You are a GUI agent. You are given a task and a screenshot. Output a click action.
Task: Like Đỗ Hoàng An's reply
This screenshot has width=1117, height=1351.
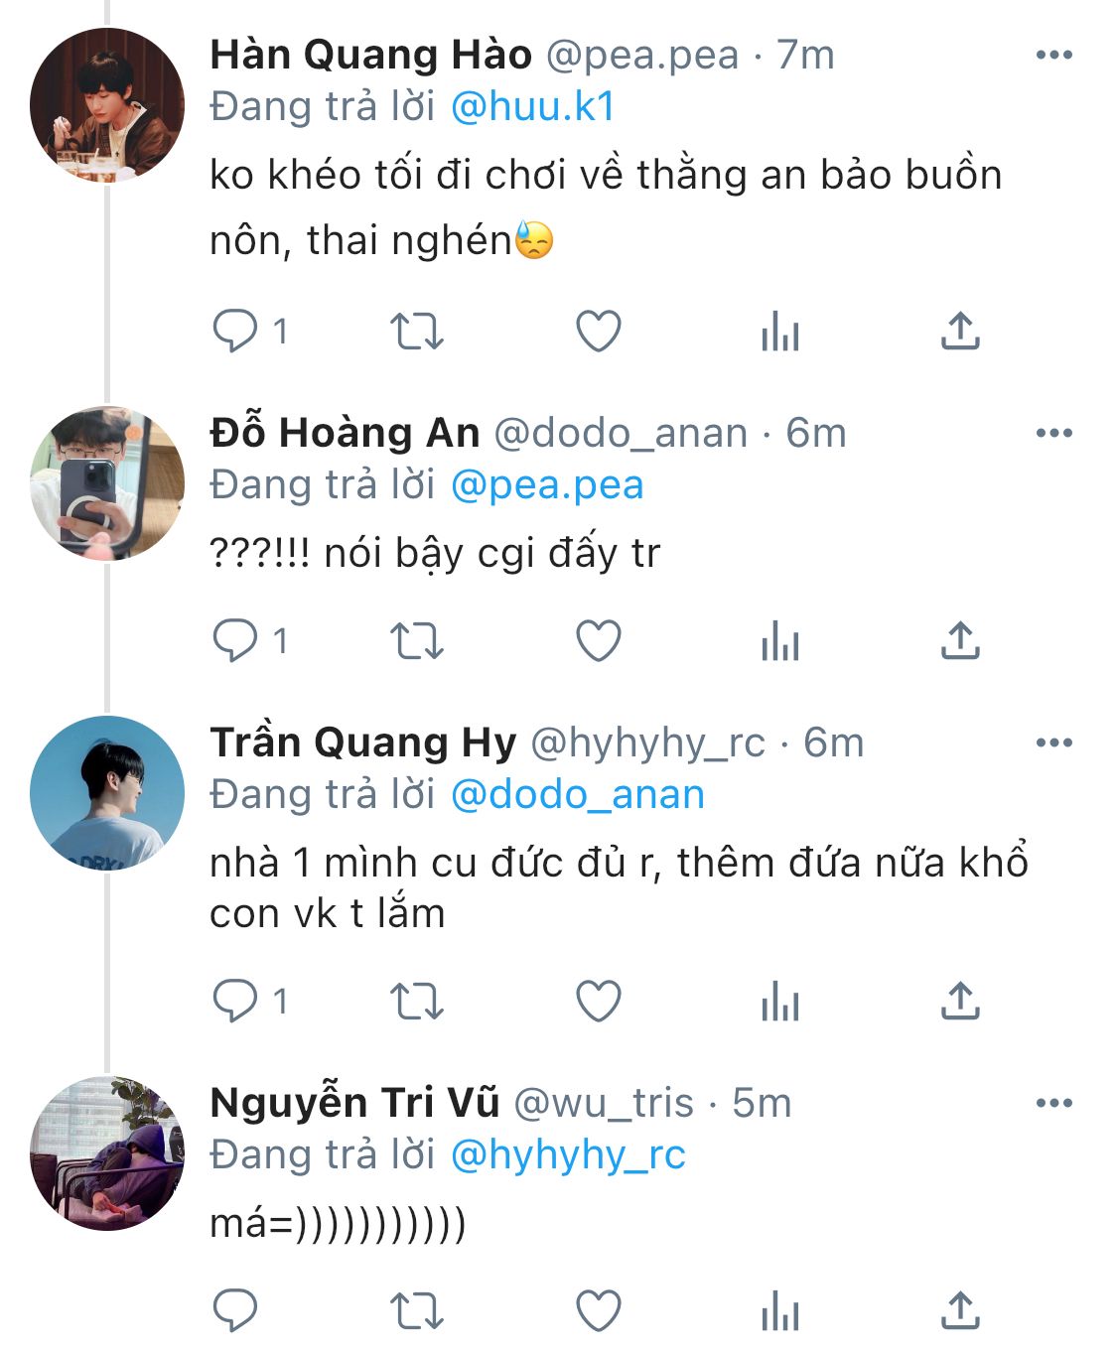coord(599,641)
